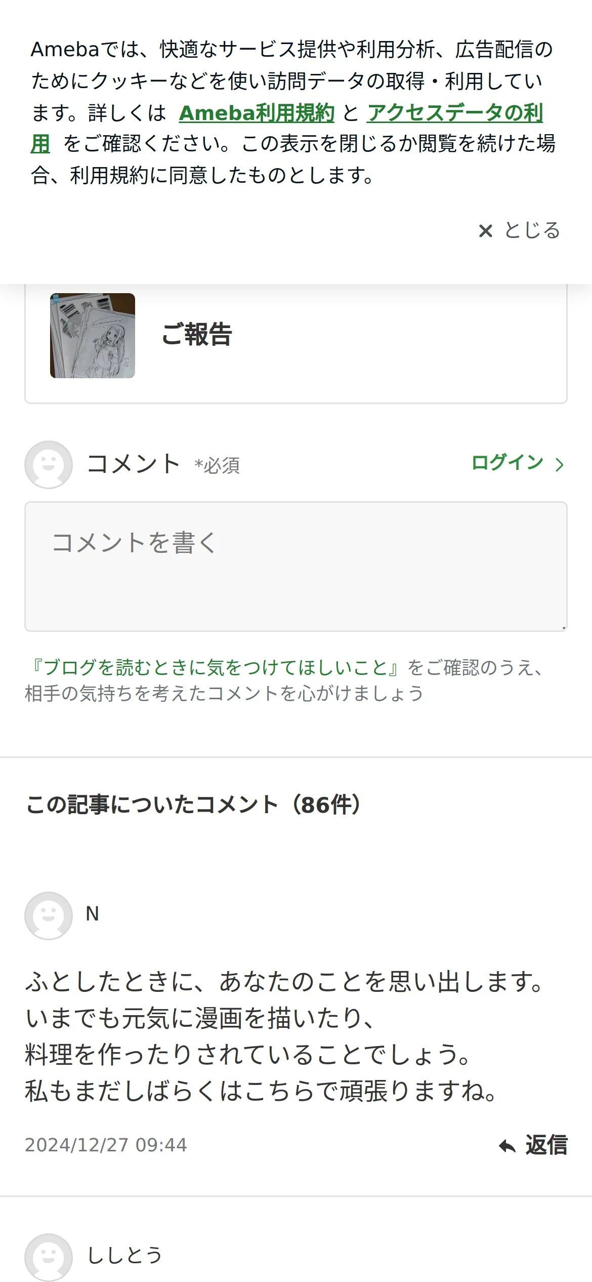The width and height of the screenshot is (592, 1282).
Task: Expand the chevron next to ログイン
Action: 559,464
